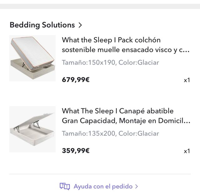Open the Canapé abatible product thumbnail

coord(32,129)
